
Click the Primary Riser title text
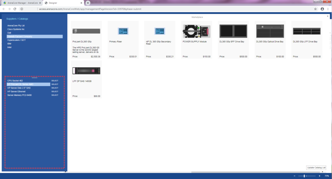(116, 42)
